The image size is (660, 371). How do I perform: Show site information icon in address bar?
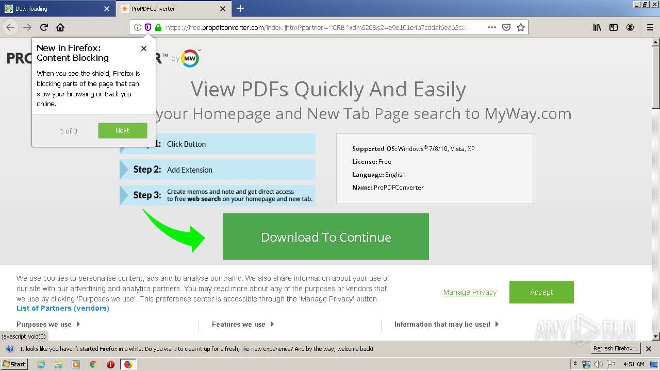[x=138, y=27]
